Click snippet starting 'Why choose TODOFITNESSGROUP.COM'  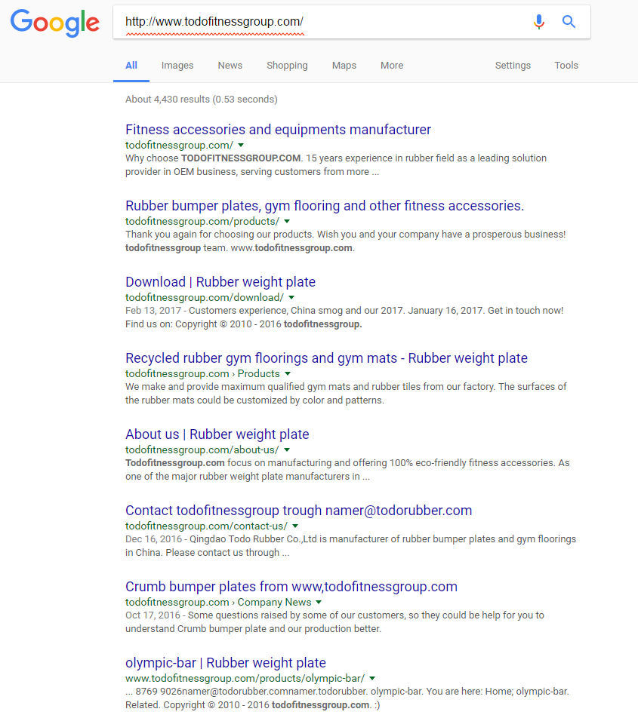pyautogui.click(x=336, y=165)
